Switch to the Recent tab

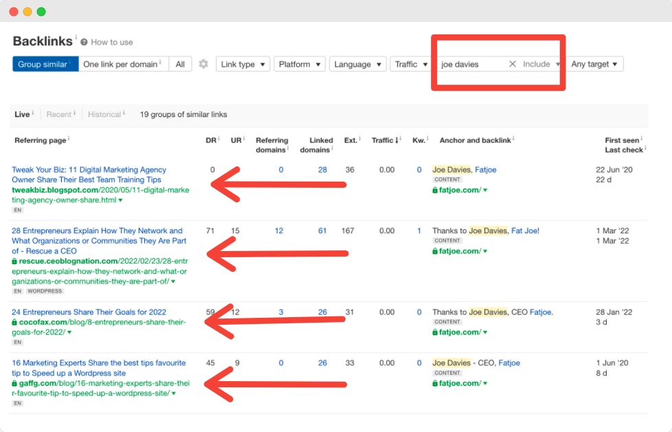tap(59, 114)
